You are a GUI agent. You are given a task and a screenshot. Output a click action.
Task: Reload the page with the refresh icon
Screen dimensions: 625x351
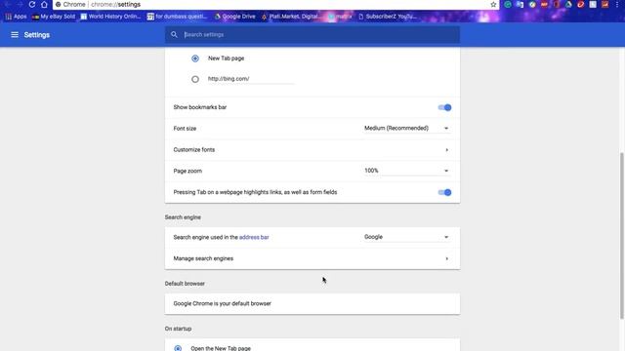click(32, 4)
